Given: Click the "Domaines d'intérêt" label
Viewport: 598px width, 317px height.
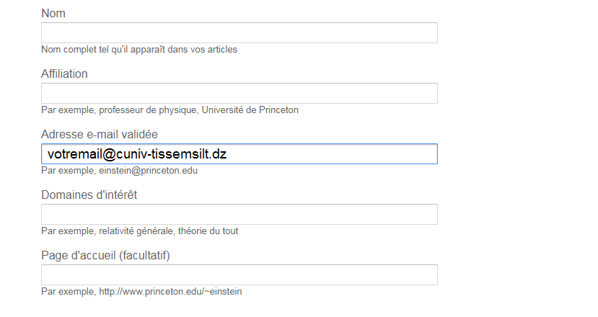Looking at the screenshot, I should click(89, 195).
